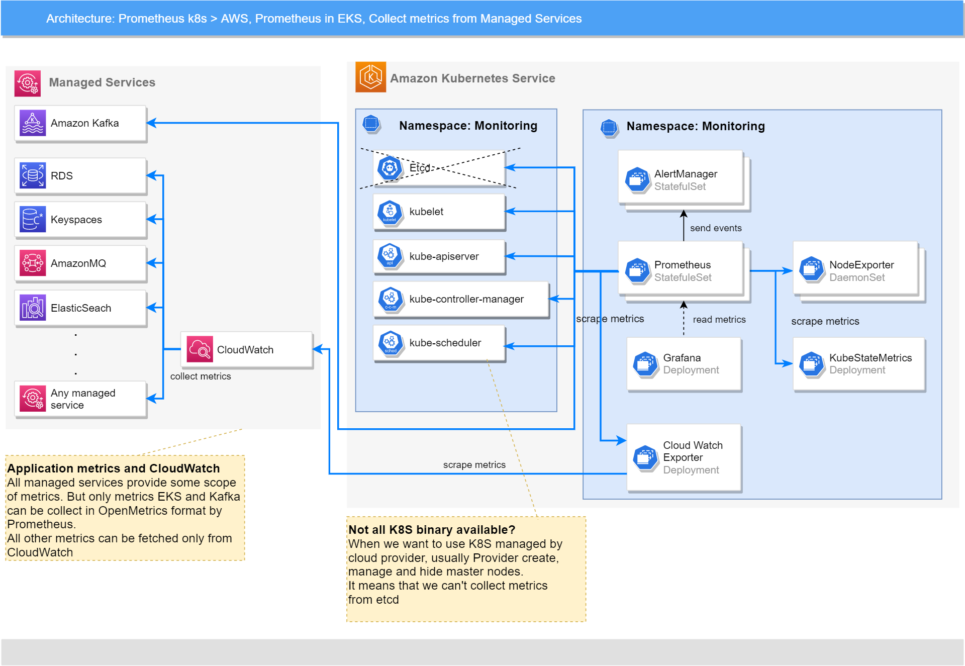This screenshot has height=666, width=965.
Task: Select the kube-controller-manager icon
Action: 390,299
